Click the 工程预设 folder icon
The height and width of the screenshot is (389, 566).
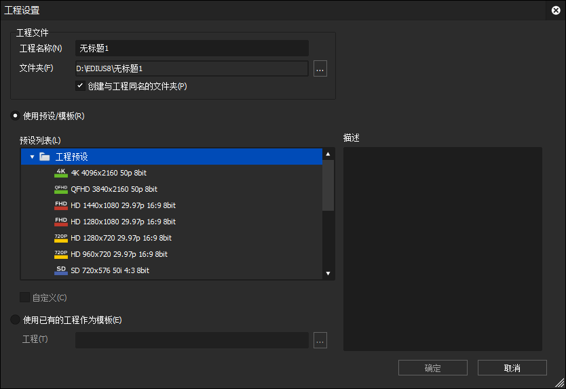pyautogui.click(x=45, y=157)
